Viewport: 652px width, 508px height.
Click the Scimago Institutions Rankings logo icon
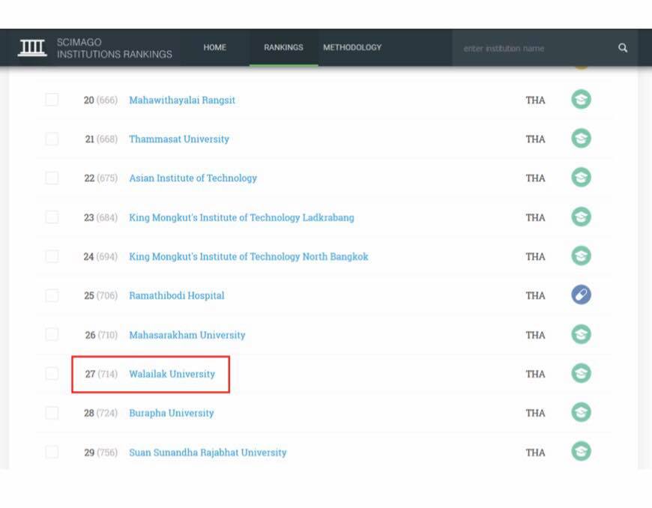32,48
